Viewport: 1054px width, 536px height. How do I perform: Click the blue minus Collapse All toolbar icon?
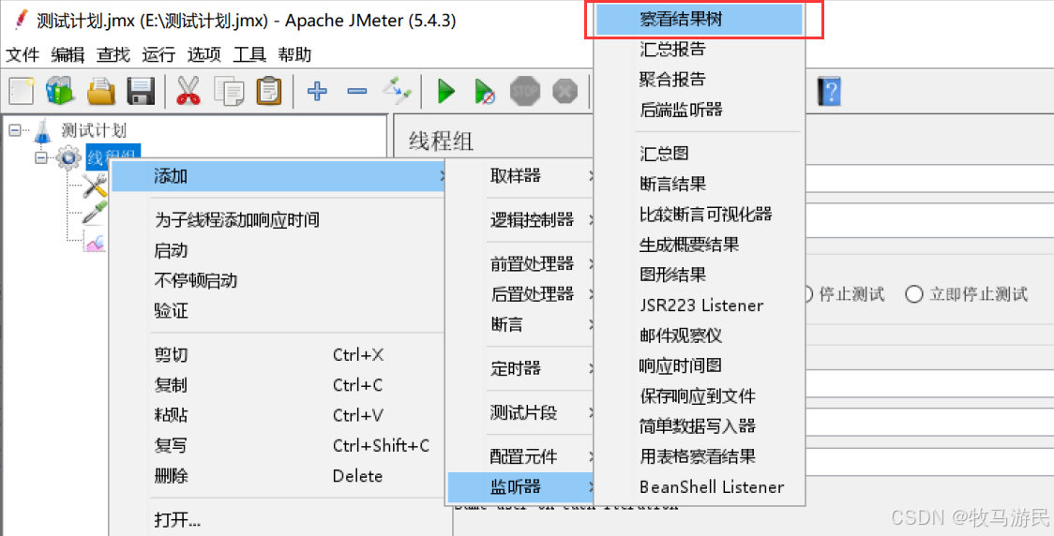click(x=357, y=91)
